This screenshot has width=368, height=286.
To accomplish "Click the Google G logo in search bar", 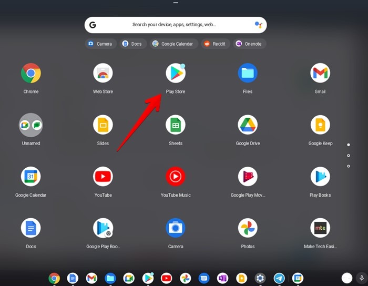I will (93, 25).
